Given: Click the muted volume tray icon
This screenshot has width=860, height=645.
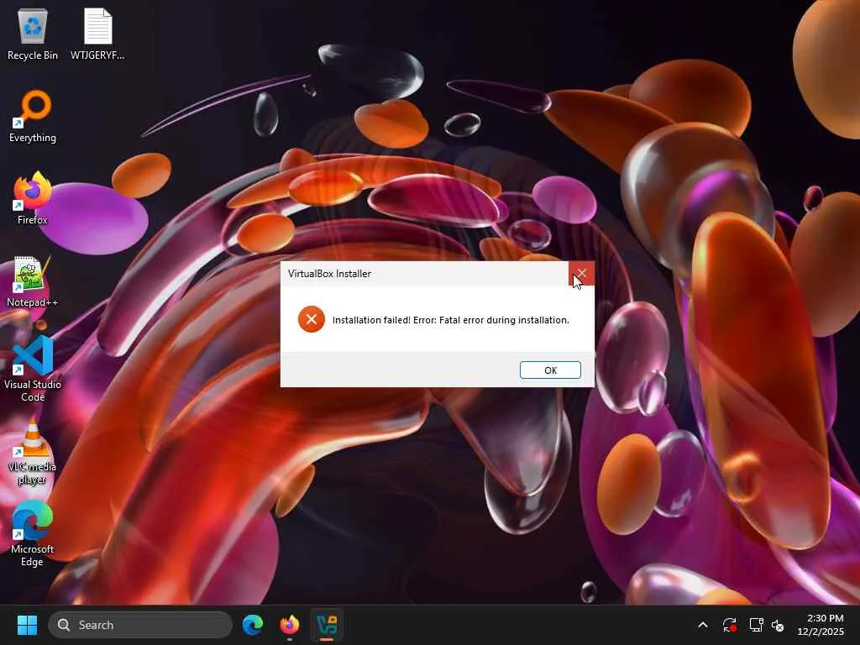Looking at the screenshot, I should tap(778, 625).
